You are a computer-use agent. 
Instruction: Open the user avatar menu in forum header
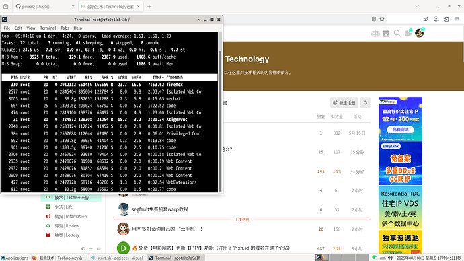click(420, 33)
